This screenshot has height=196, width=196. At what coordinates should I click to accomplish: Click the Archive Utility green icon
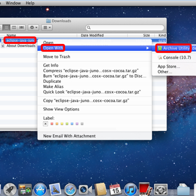160,48
